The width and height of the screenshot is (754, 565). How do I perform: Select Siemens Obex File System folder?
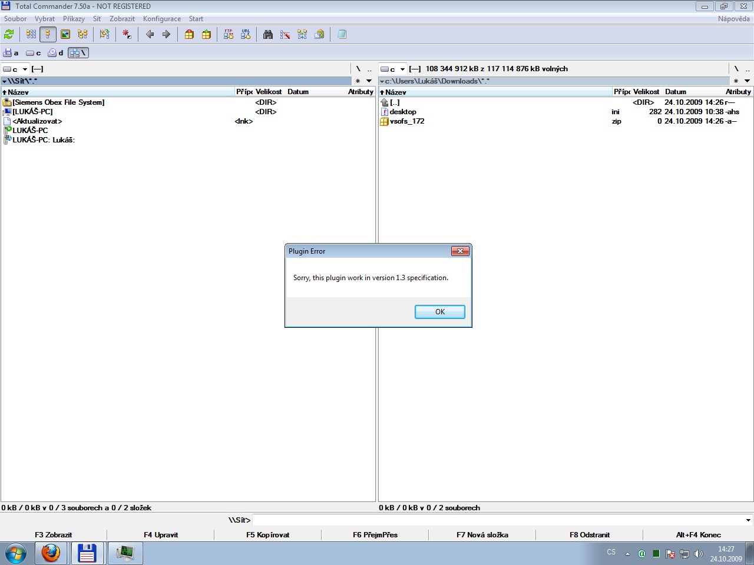[x=59, y=102]
